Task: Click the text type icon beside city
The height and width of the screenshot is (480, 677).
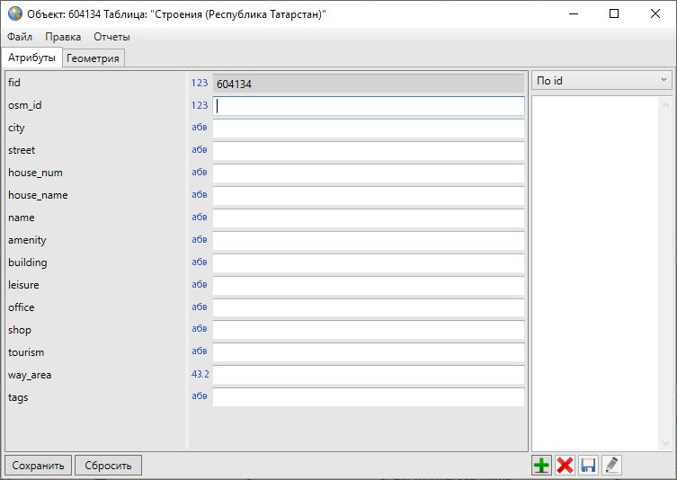Action: pyautogui.click(x=199, y=128)
